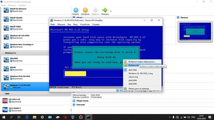Click the VM preview thumbnail
Screen dimensions: 214x120
195,31
